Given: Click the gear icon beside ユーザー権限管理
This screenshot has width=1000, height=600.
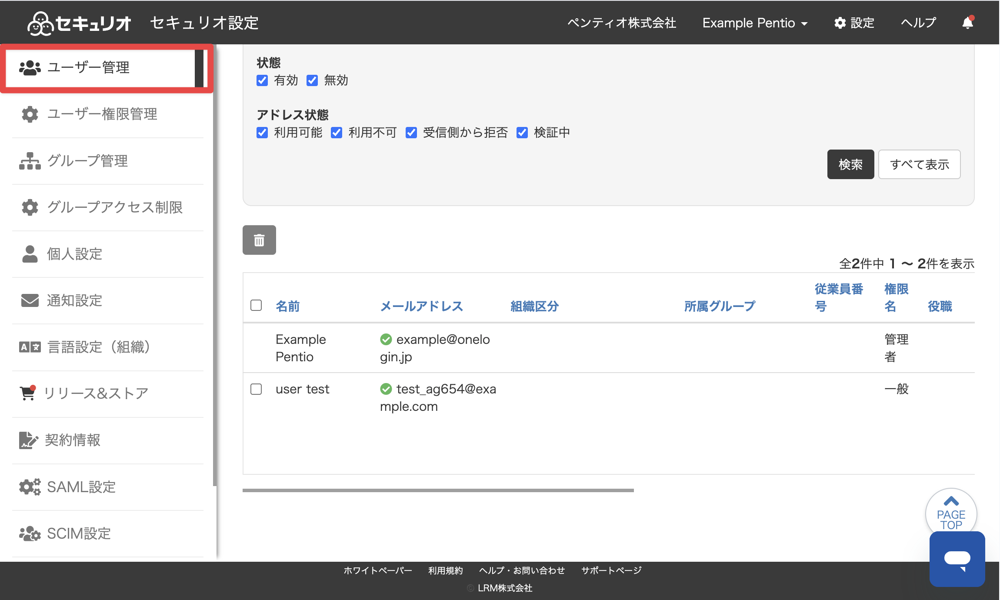Looking at the screenshot, I should coord(30,114).
